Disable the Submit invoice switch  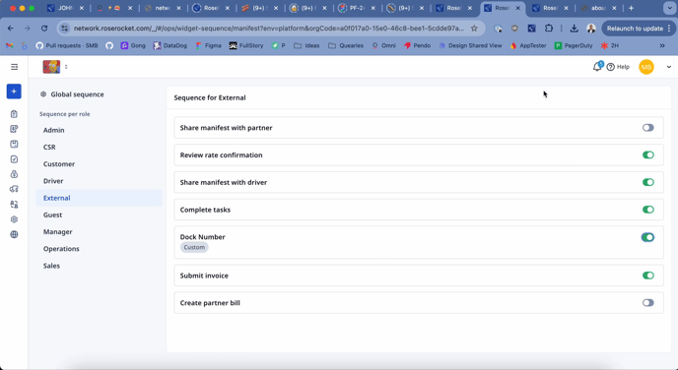coord(647,276)
